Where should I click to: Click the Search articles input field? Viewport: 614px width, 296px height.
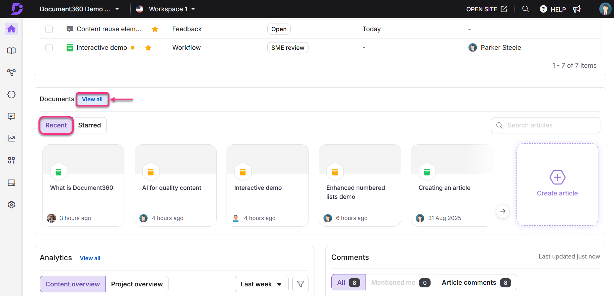coord(546,125)
